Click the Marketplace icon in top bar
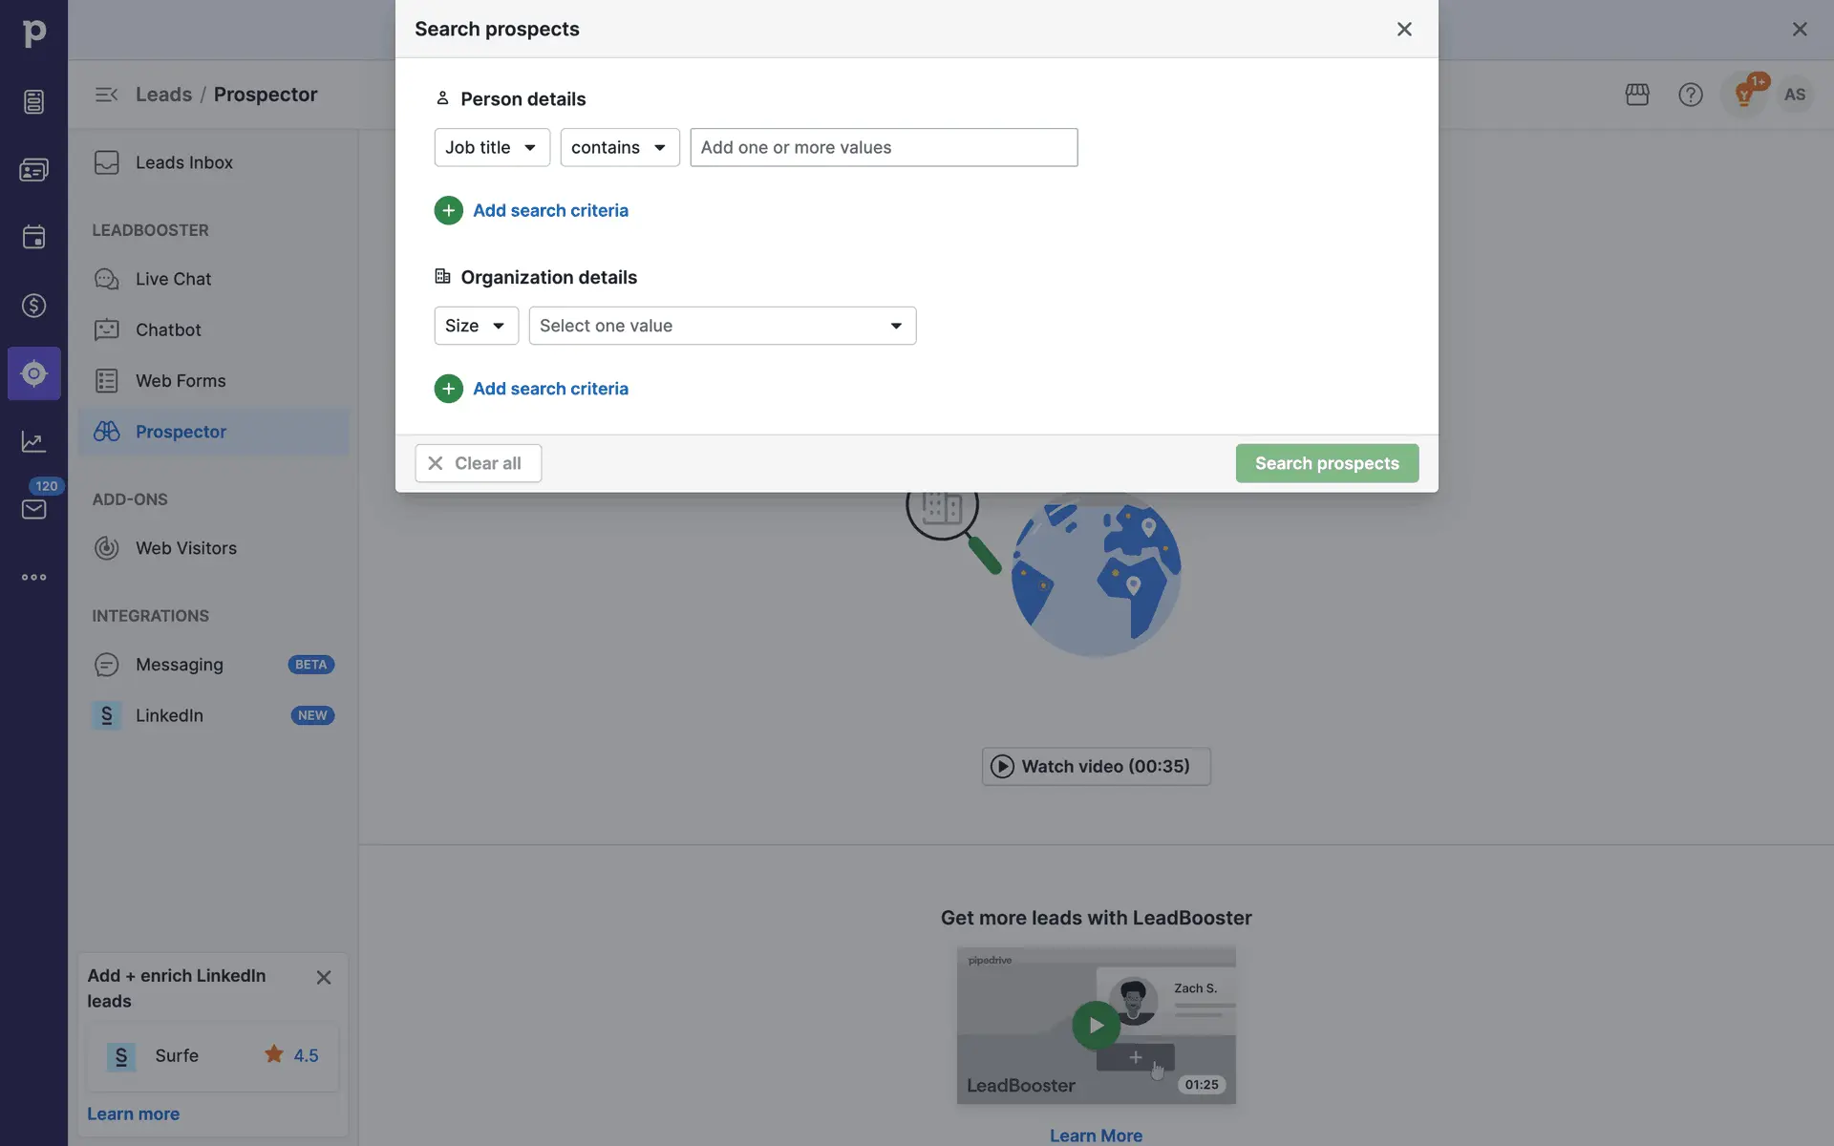 [x=1637, y=95]
